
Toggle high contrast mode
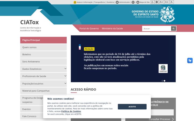tap(157, 2)
